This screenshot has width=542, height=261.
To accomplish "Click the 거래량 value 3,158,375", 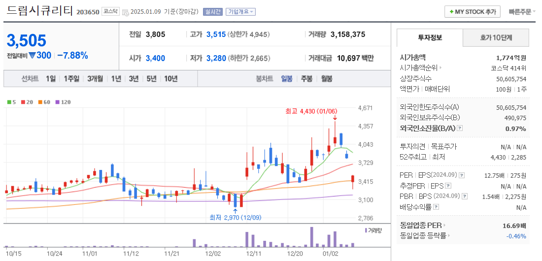I will [x=348, y=34].
